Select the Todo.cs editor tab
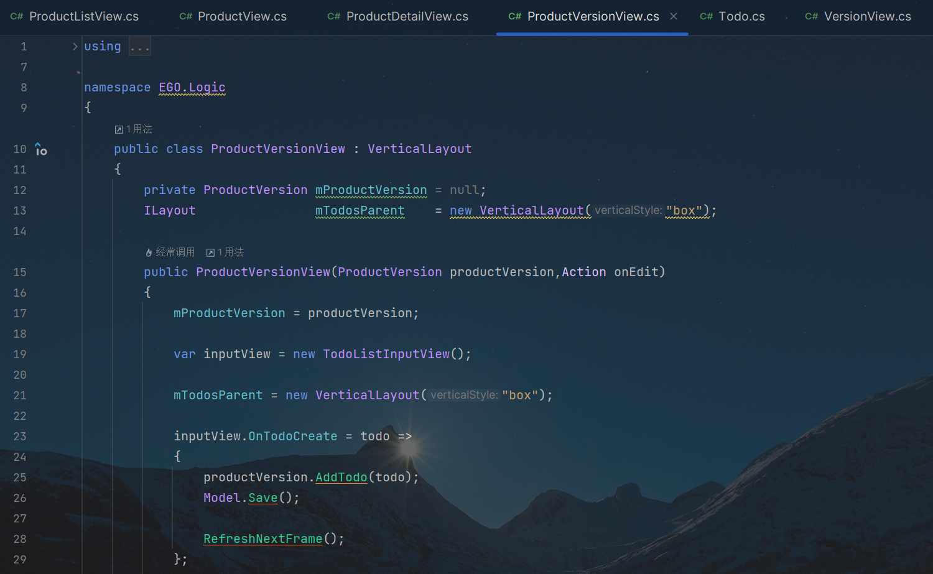933x574 pixels. click(741, 17)
